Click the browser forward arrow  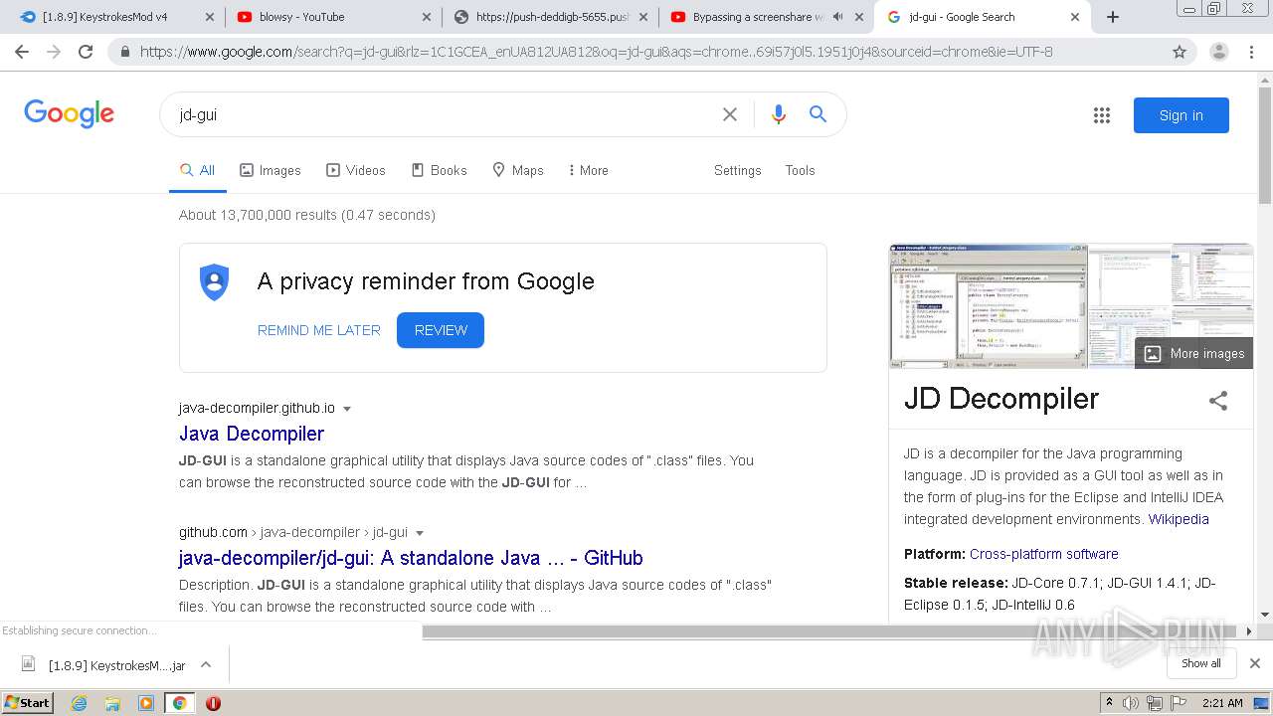pyautogui.click(x=54, y=52)
